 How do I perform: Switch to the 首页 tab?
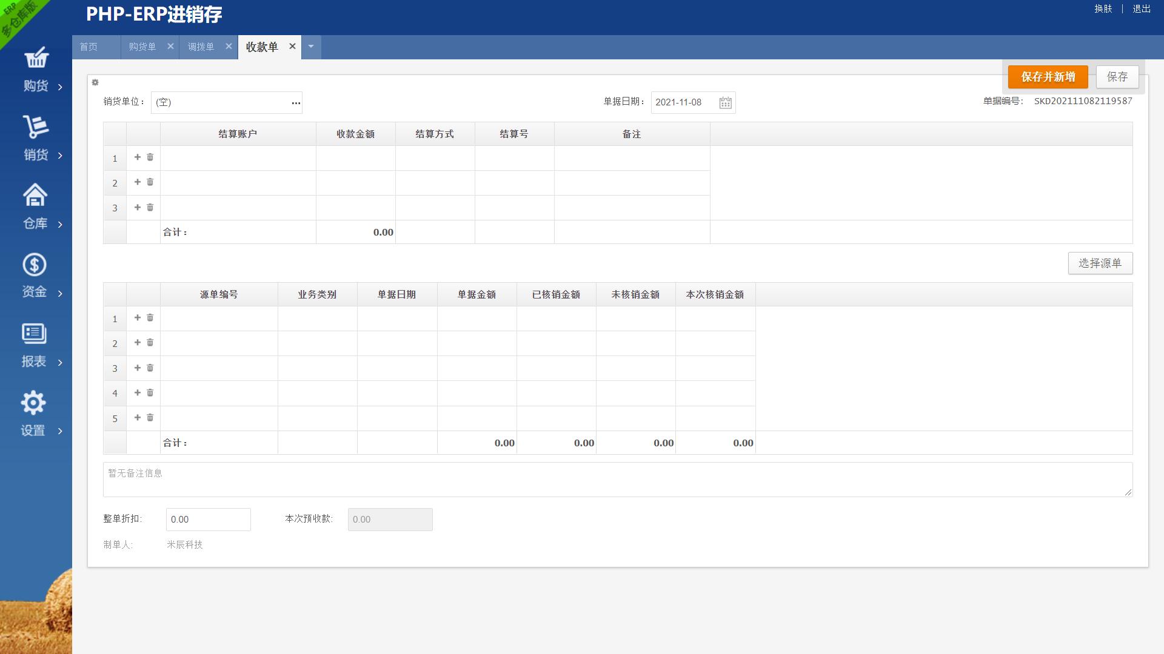89,46
